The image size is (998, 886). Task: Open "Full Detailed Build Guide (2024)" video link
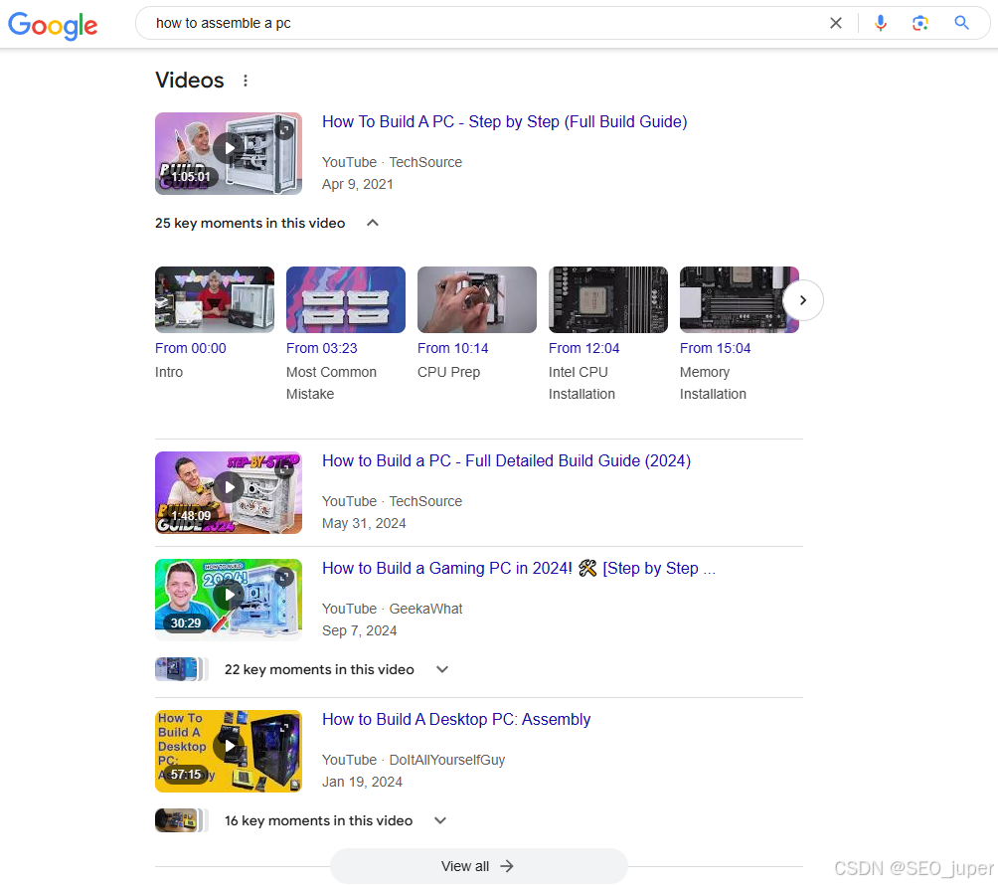click(x=506, y=460)
